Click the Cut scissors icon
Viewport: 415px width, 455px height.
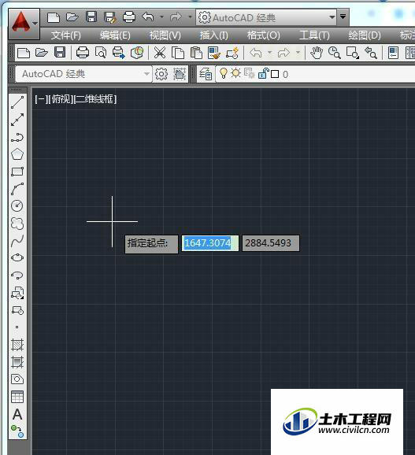(160, 53)
